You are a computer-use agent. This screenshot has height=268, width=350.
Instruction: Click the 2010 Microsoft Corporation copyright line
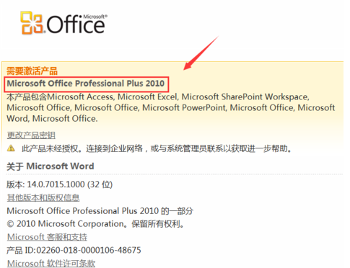[x=95, y=224]
